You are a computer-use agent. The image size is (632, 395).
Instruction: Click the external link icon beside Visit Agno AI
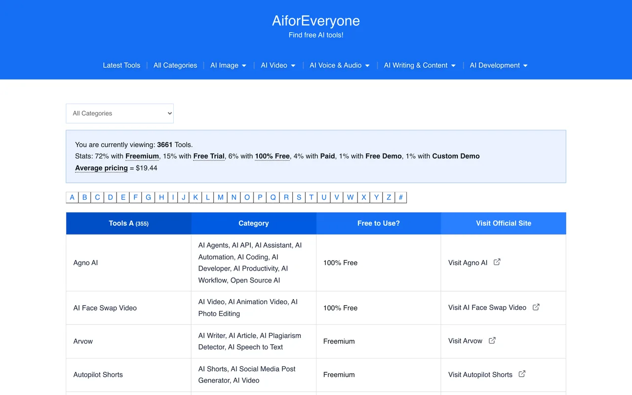497,262
